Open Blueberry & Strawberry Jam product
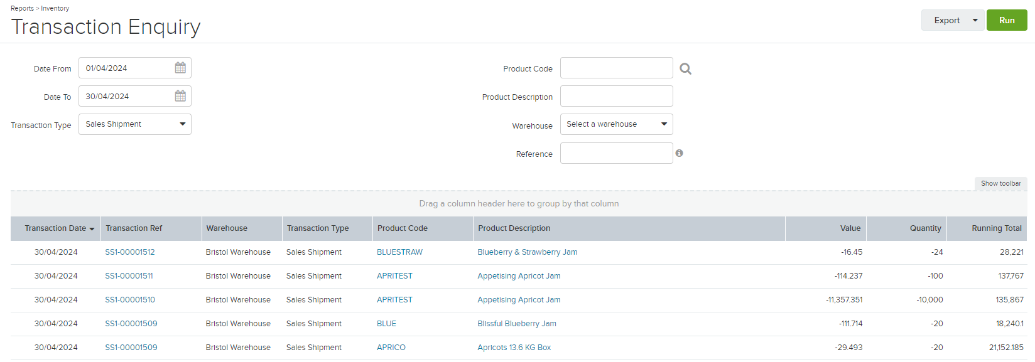Image resolution: width=1035 pixels, height=362 pixels. (x=528, y=252)
